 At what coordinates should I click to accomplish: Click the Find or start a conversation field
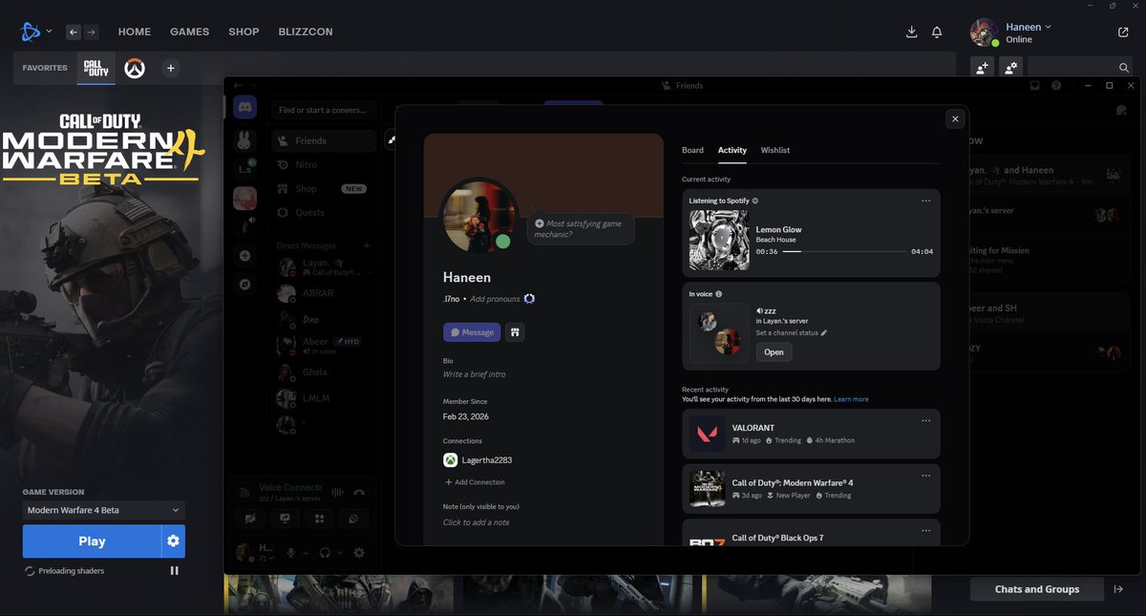(324, 110)
